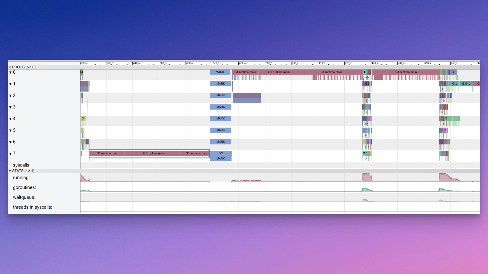Collapse proc 4 row triangle
This screenshot has height=274, width=488.
click(x=10, y=119)
